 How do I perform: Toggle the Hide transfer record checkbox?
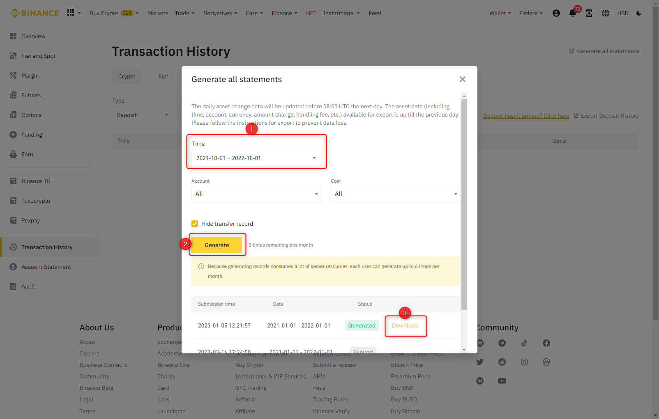(195, 224)
